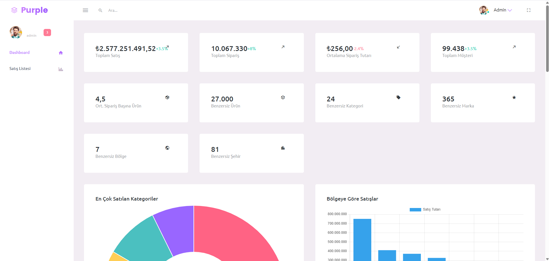Click the Toplam Müşteri label
This screenshot has height=261, width=549.
(458, 56)
